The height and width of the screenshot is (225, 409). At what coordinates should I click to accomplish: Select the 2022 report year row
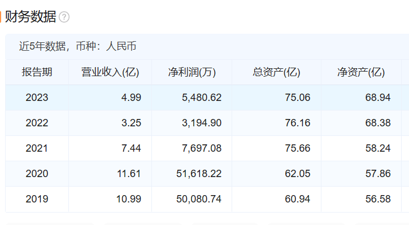tap(207, 123)
